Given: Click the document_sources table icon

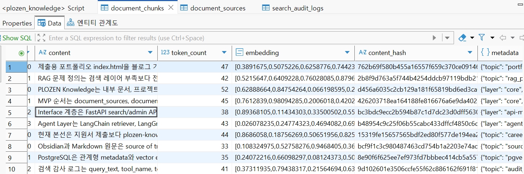Looking at the screenshot, I should 184,8.
